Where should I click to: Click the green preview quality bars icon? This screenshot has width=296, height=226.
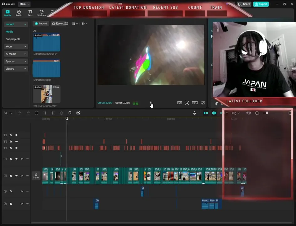point(135,103)
